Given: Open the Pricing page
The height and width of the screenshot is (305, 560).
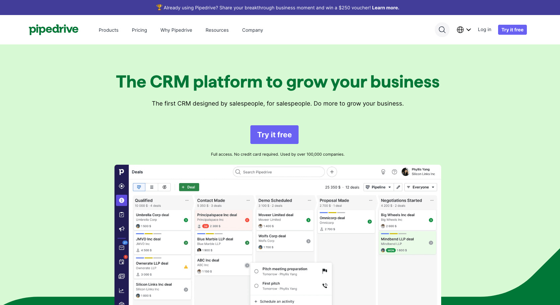Looking at the screenshot, I should click(139, 30).
